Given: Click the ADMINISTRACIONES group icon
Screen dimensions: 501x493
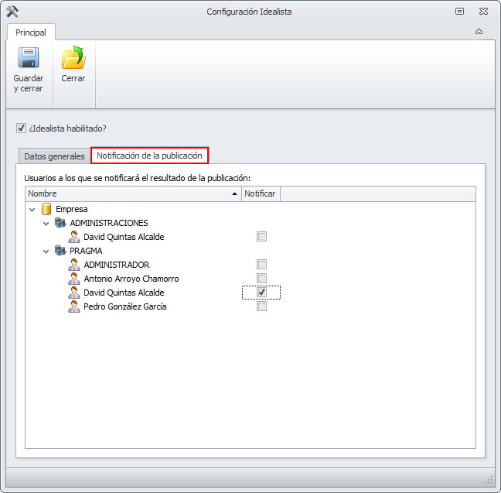Looking at the screenshot, I should coord(60,223).
